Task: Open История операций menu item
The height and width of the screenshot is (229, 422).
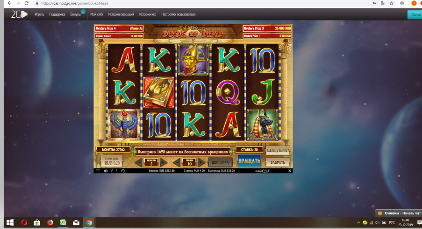Action: (x=121, y=14)
